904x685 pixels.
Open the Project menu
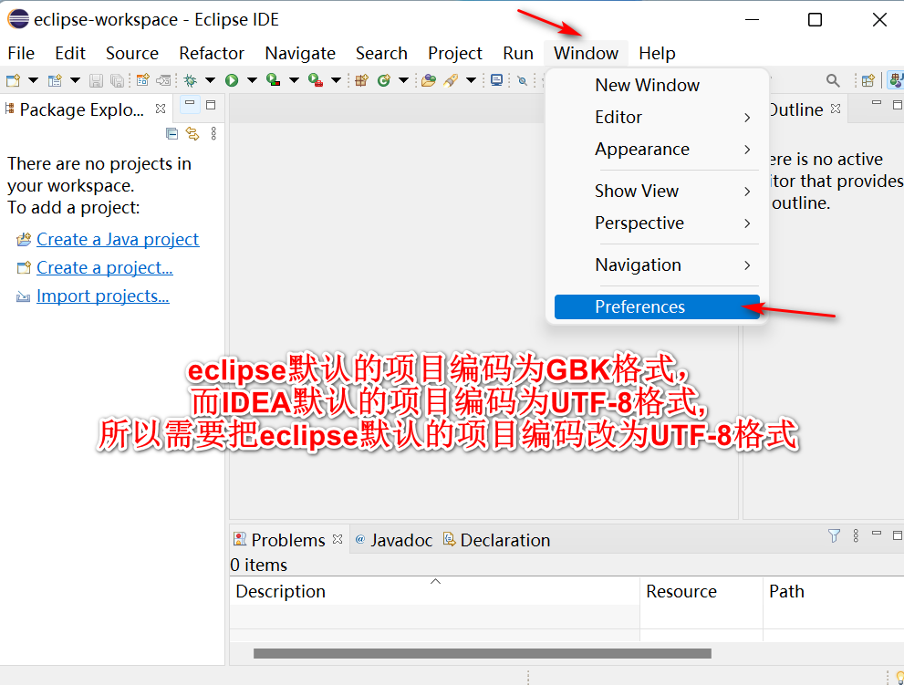coord(455,53)
